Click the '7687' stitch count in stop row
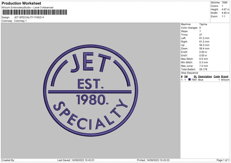 pyautogui.click(x=194, y=80)
